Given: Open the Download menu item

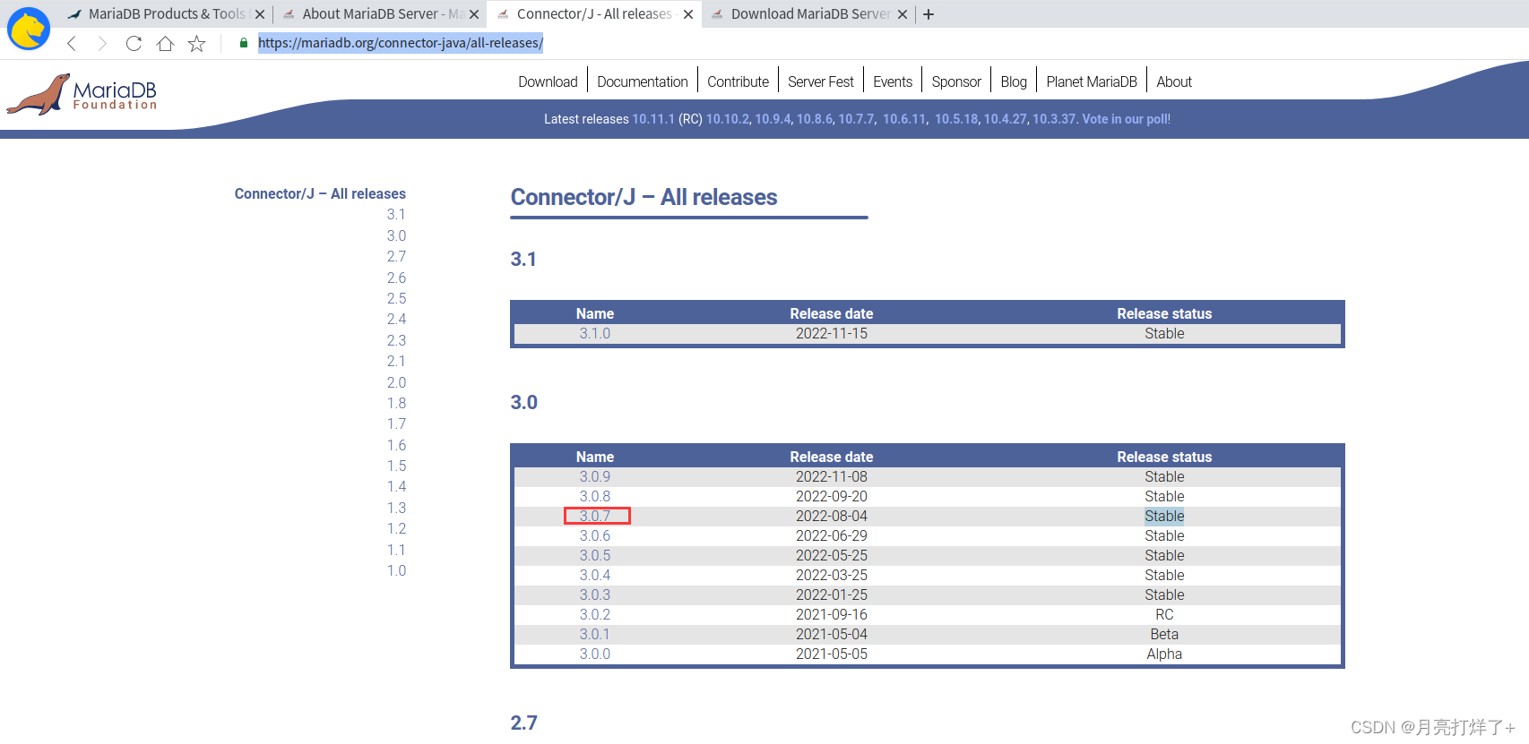Looking at the screenshot, I should click(548, 81).
